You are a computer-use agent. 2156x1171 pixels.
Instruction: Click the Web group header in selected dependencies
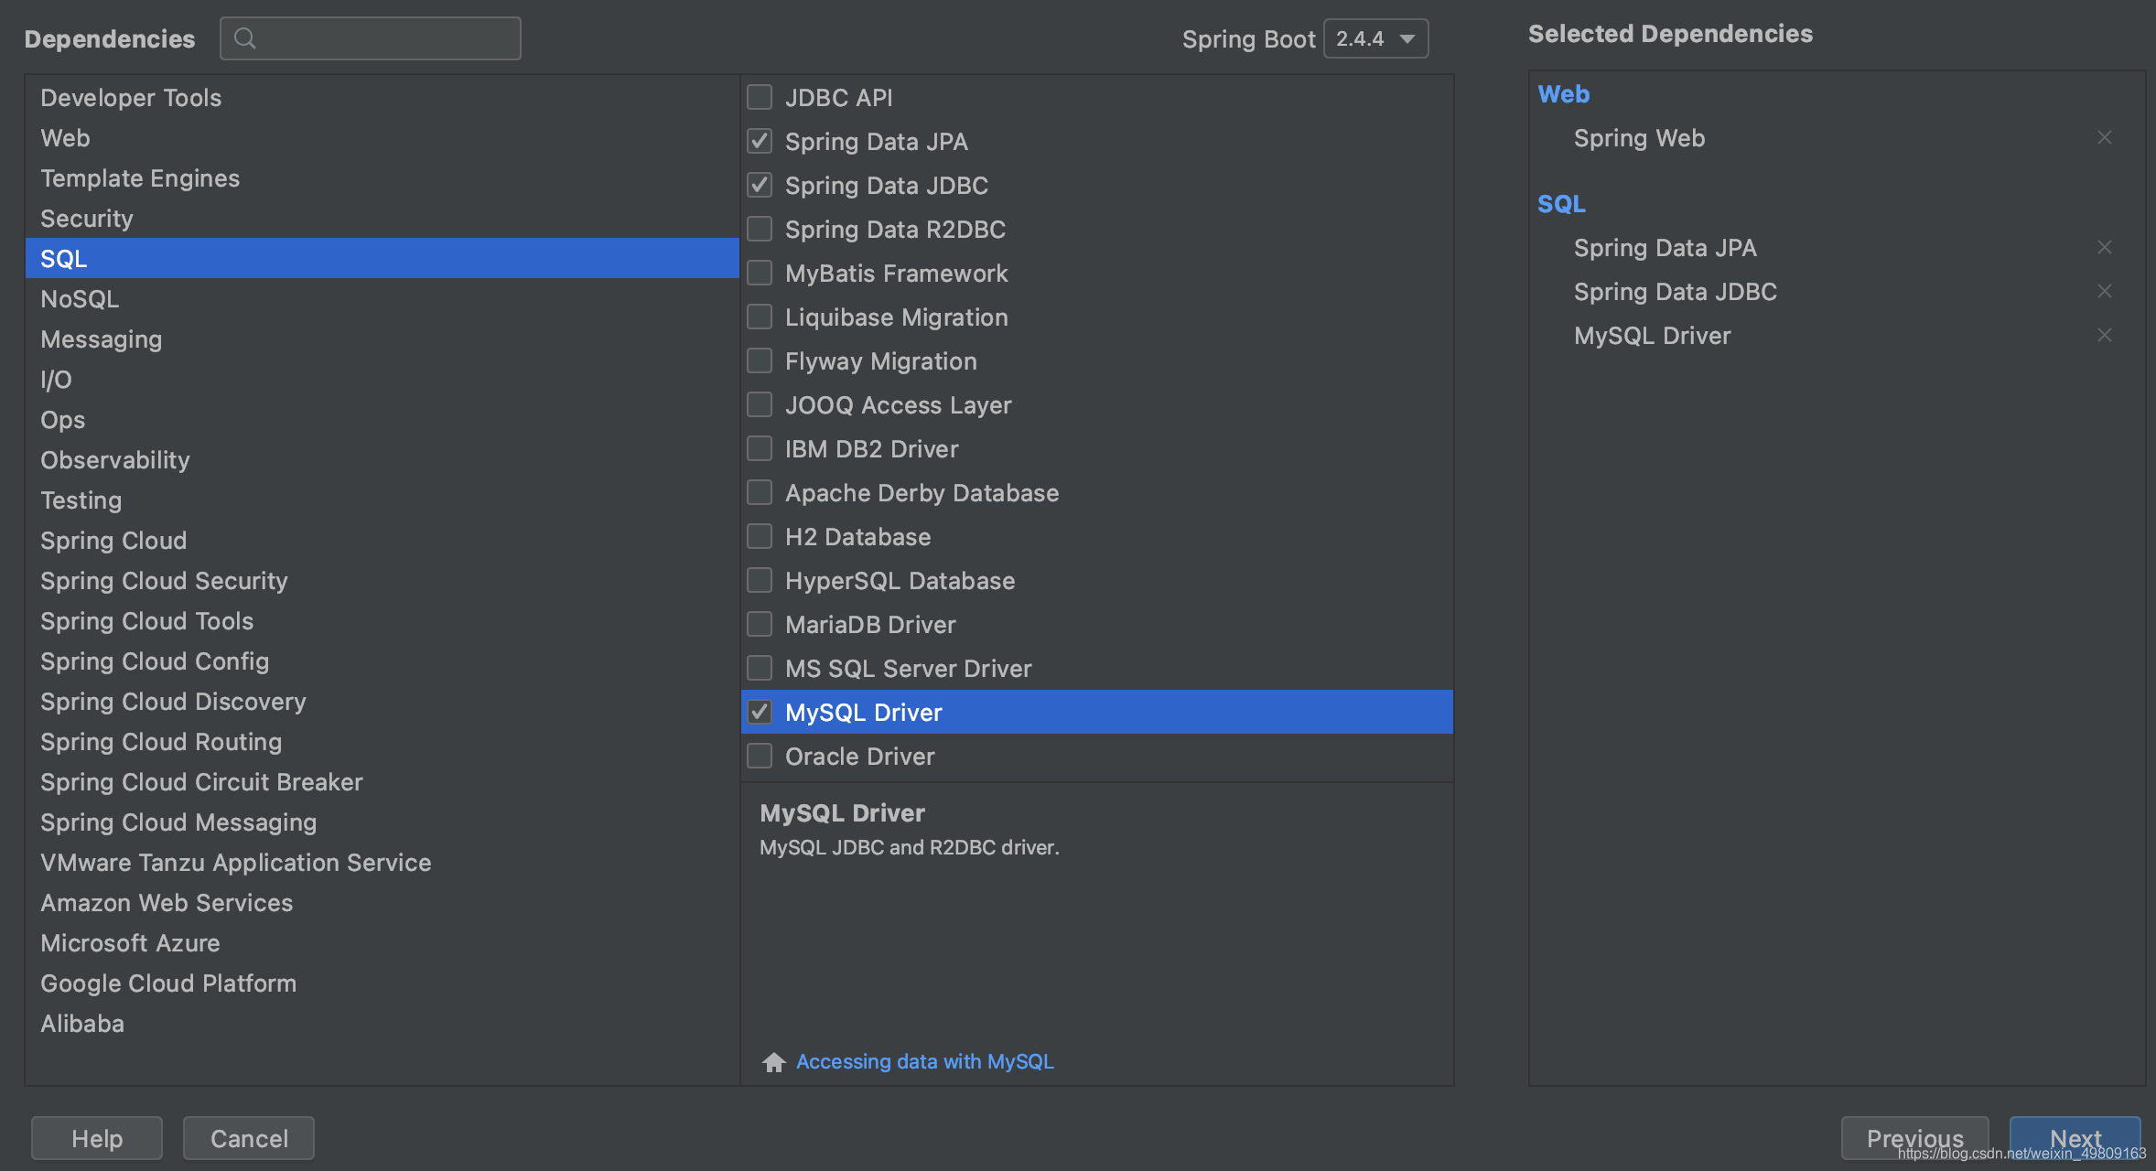coord(1564,93)
